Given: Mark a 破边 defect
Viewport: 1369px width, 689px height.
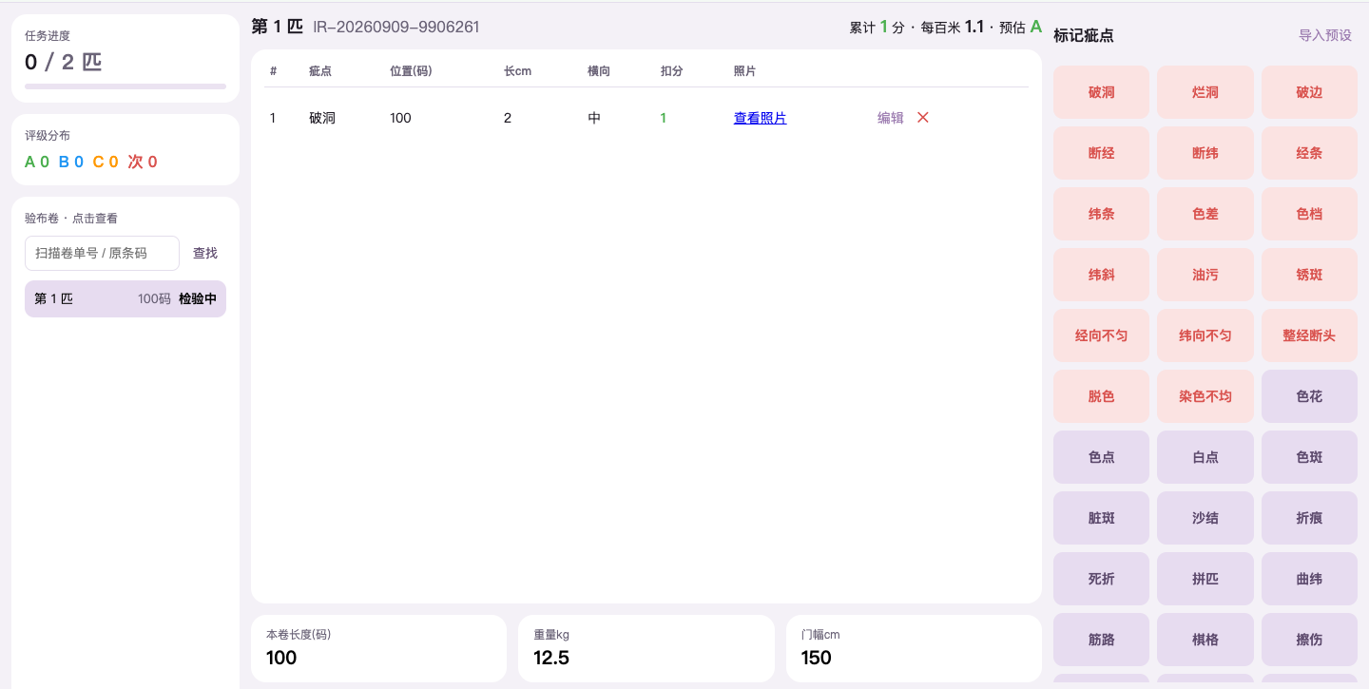Looking at the screenshot, I should tap(1309, 92).
